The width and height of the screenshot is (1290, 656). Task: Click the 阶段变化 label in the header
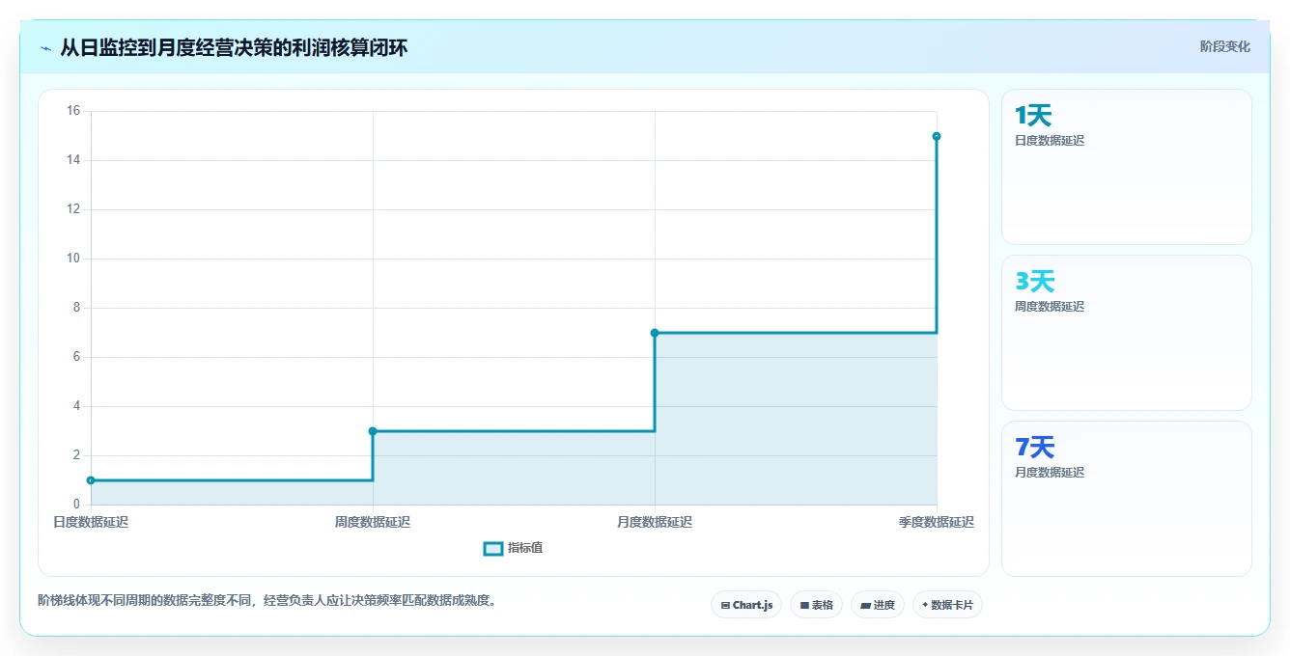(1224, 46)
